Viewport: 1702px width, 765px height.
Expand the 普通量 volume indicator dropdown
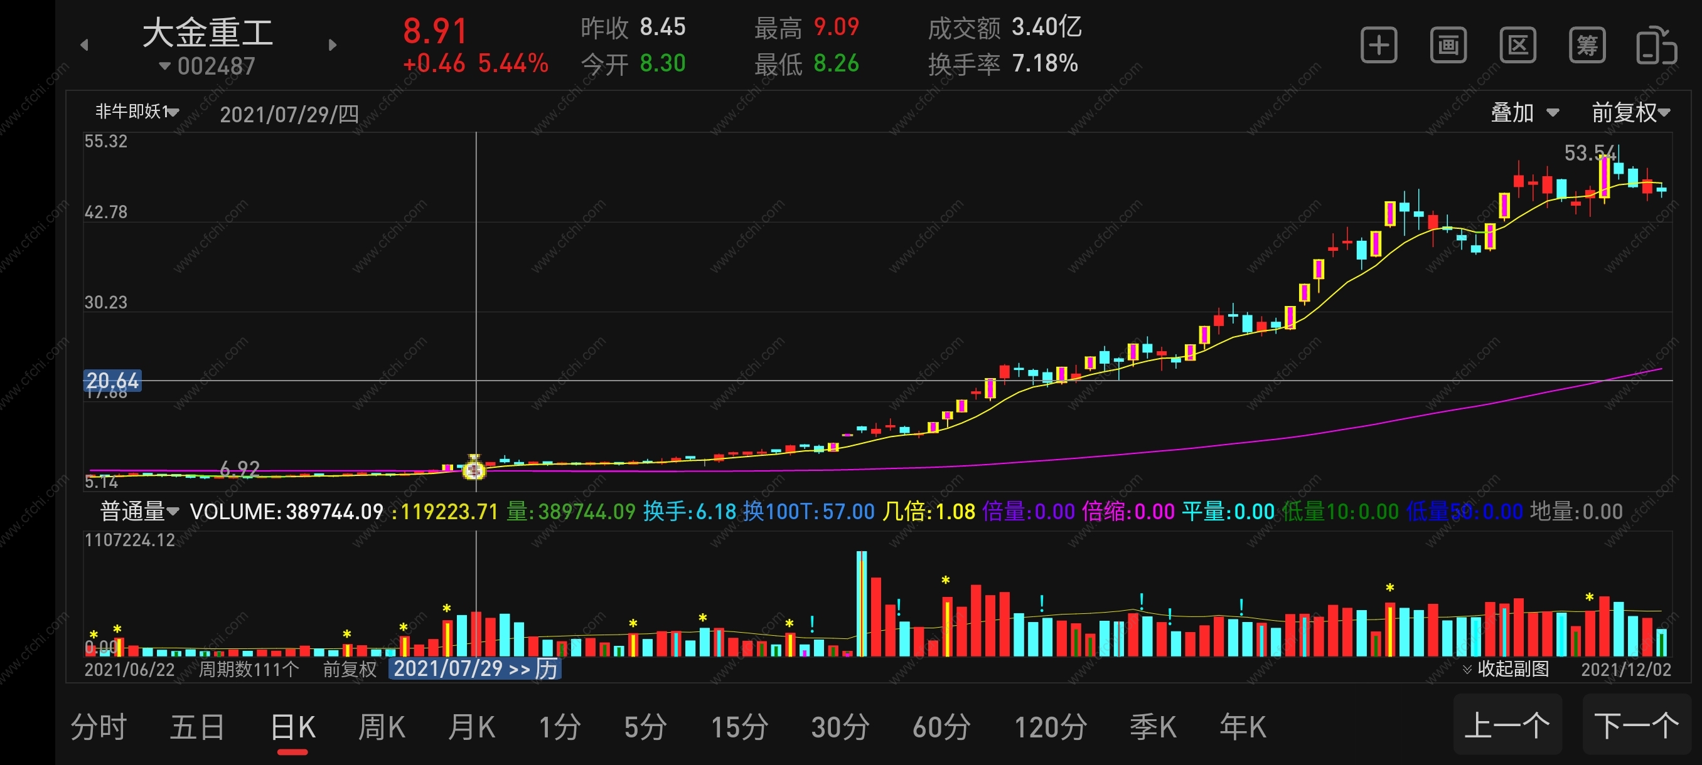[x=139, y=511]
